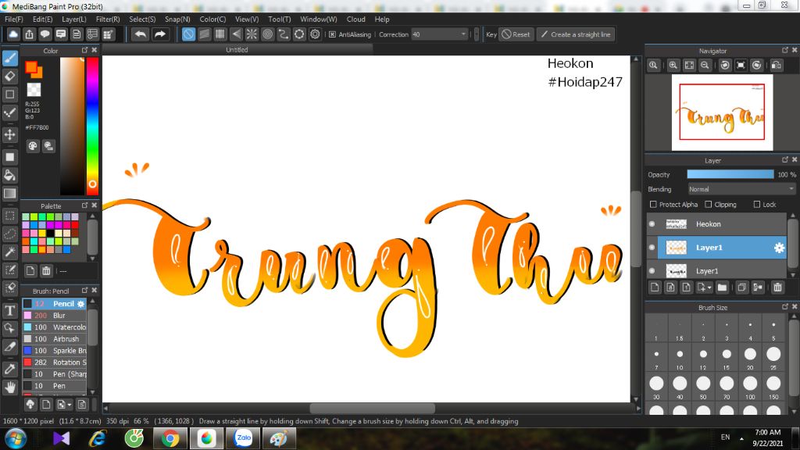Open snap settings gear

point(316,34)
